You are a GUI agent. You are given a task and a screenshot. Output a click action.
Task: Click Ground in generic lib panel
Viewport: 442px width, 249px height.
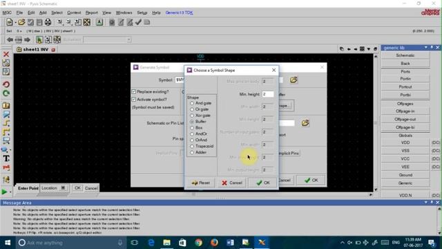click(x=405, y=175)
